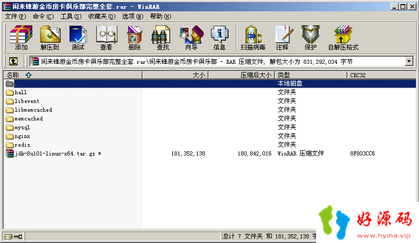Expand the address path dropdown arrow
419x243 pixels.
coord(409,61)
